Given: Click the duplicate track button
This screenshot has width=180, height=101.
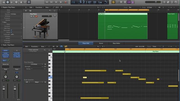Looking at the screenshot, I should click(30, 11).
